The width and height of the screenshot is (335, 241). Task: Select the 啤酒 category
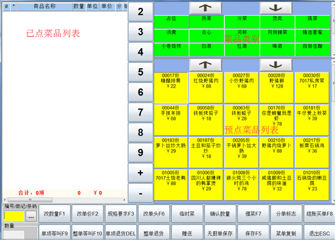tap(277, 49)
